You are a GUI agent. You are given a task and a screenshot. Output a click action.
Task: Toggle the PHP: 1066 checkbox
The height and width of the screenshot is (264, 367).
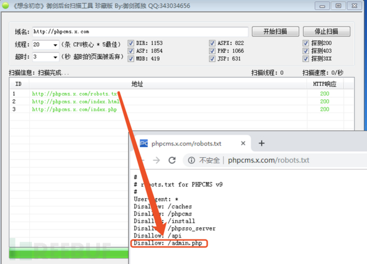tap(212, 51)
